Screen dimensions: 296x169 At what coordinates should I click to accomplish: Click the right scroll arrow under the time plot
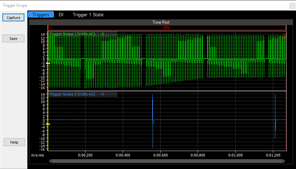(284, 161)
